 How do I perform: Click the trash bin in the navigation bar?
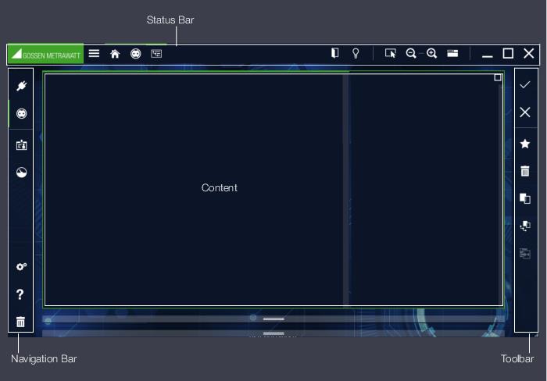pyautogui.click(x=20, y=322)
